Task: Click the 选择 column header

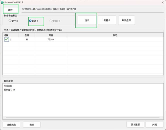Action: point(11,35)
